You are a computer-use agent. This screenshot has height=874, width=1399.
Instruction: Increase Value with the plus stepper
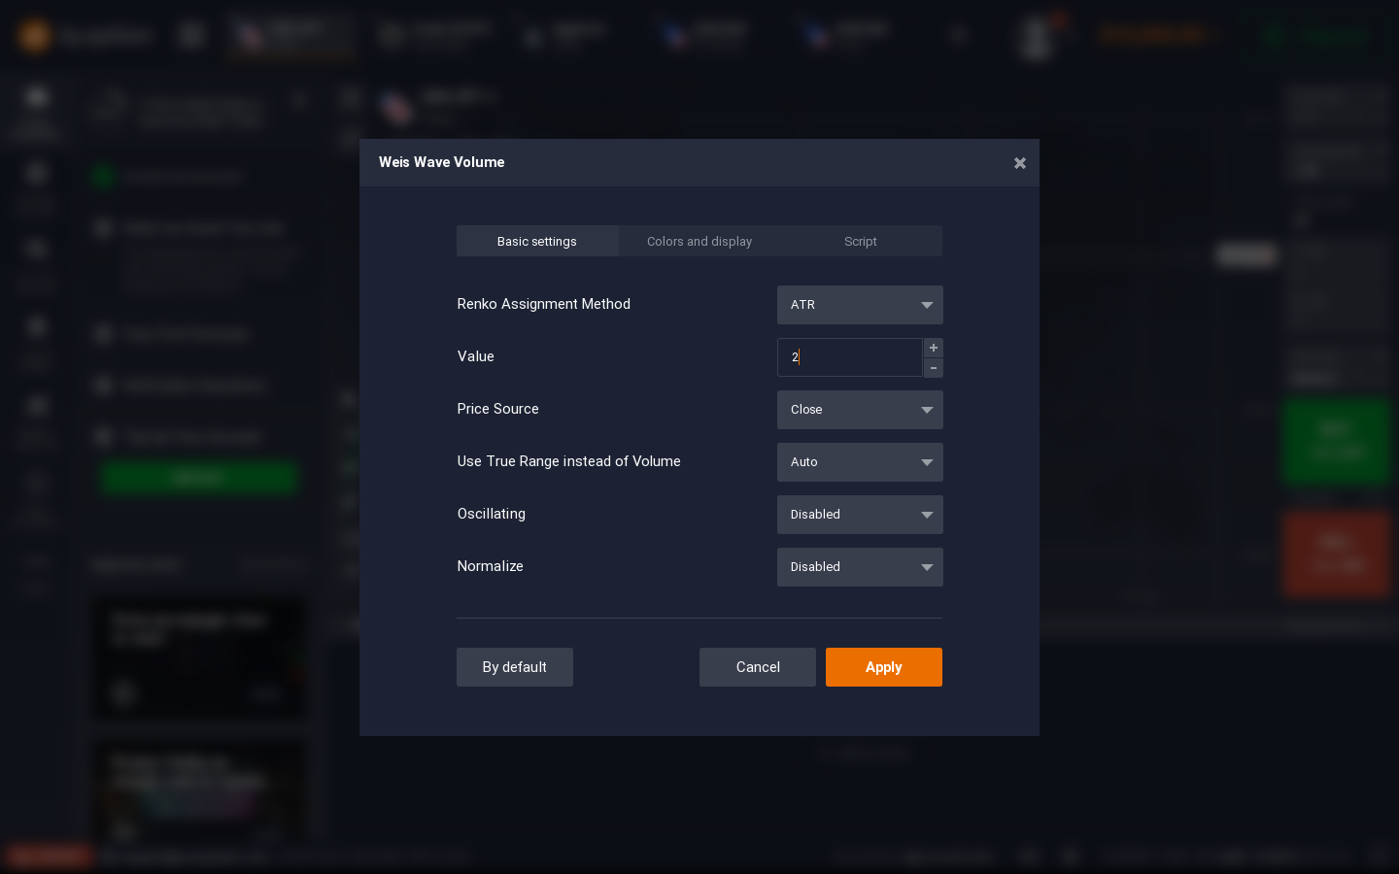pos(934,348)
